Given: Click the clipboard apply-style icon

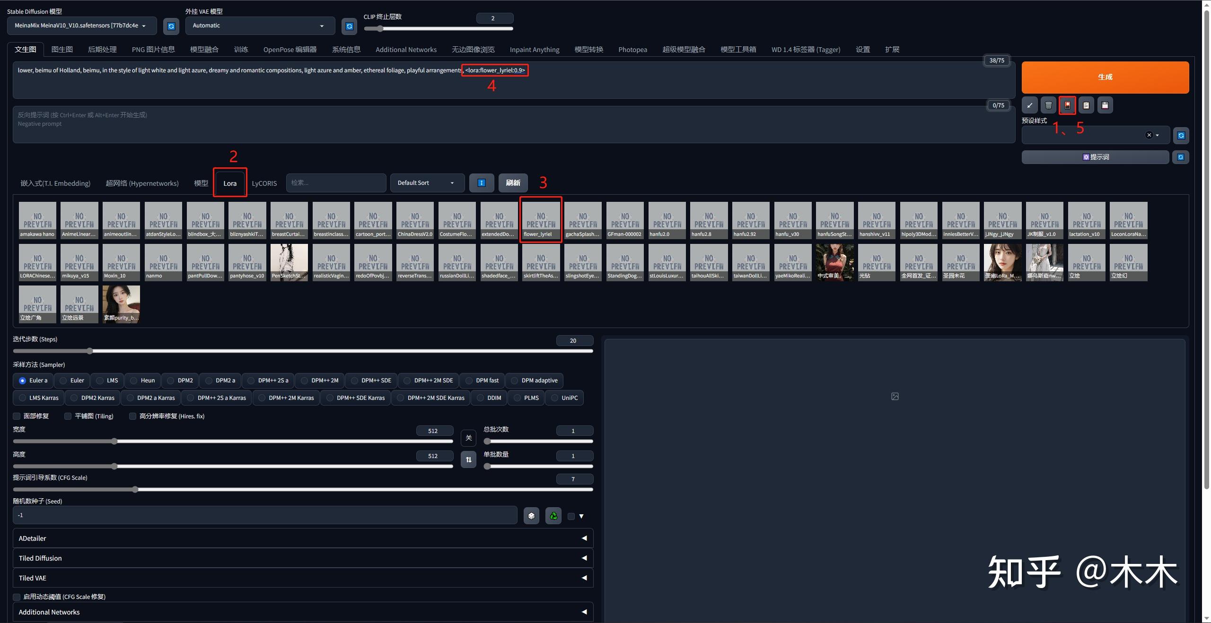Looking at the screenshot, I should pos(1086,105).
